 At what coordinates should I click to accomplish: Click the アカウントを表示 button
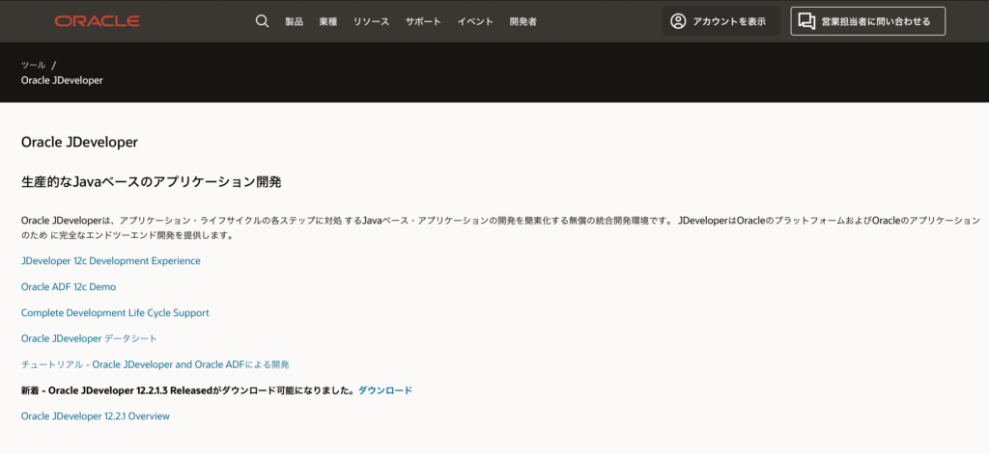tap(721, 21)
